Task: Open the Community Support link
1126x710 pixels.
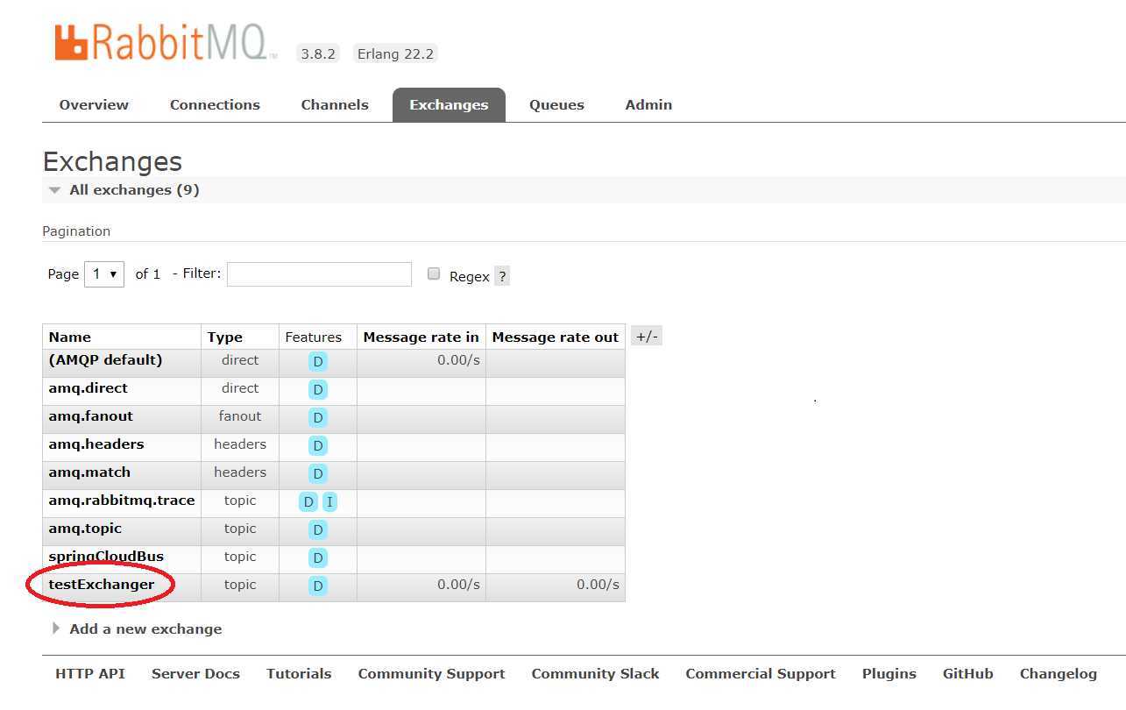Action: (x=431, y=674)
